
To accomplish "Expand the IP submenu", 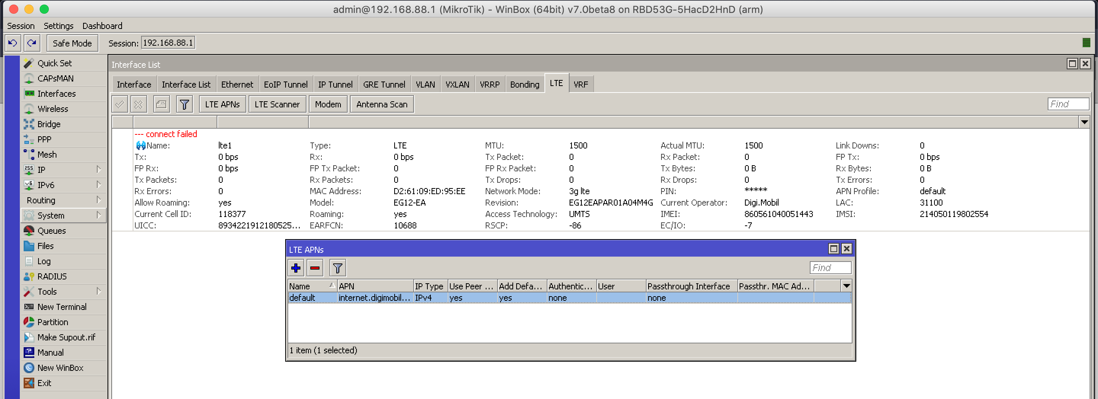I will [99, 169].
